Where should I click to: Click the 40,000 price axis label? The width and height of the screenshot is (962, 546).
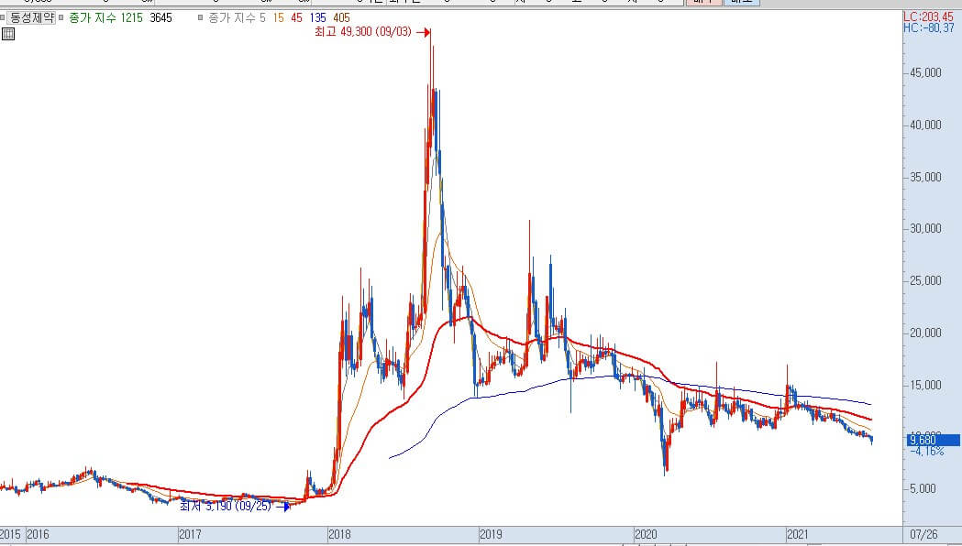click(925, 125)
